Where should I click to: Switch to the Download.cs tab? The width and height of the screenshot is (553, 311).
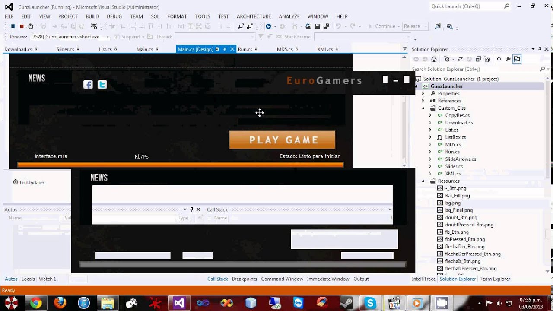[18, 49]
